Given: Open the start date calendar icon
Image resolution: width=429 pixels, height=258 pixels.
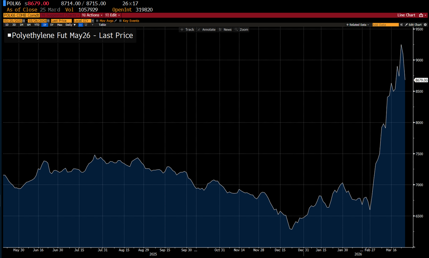Looking at the screenshot, I should (24, 21).
